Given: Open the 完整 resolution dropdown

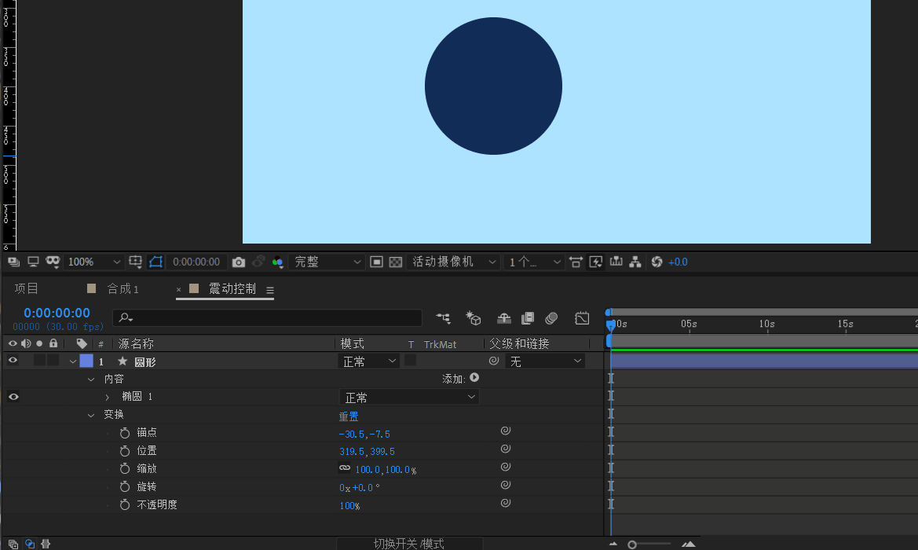Looking at the screenshot, I should pos(327,262).
